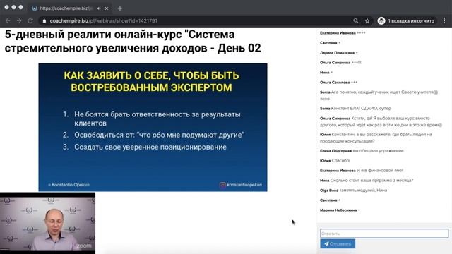The image size is (452, 254).
Task: Click chat name Екатерина Иванова at top
Action: 338,33
